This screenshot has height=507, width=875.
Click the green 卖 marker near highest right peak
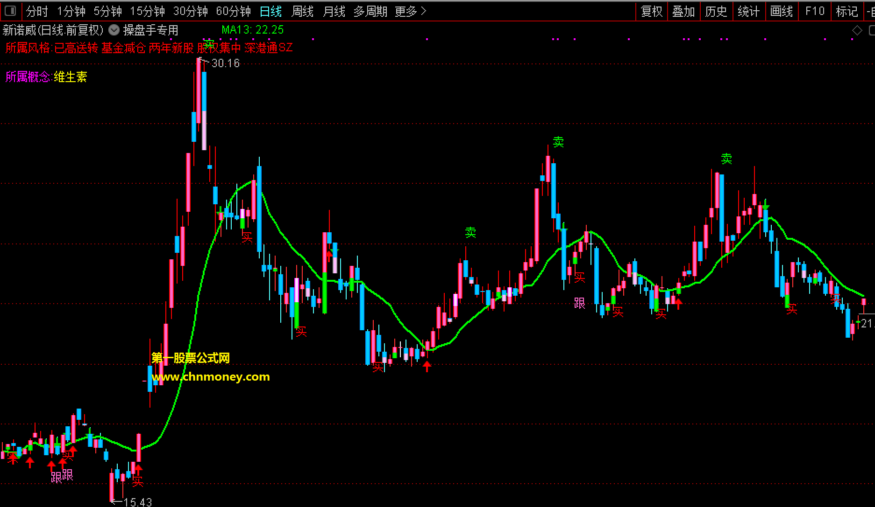coord(726,159)
